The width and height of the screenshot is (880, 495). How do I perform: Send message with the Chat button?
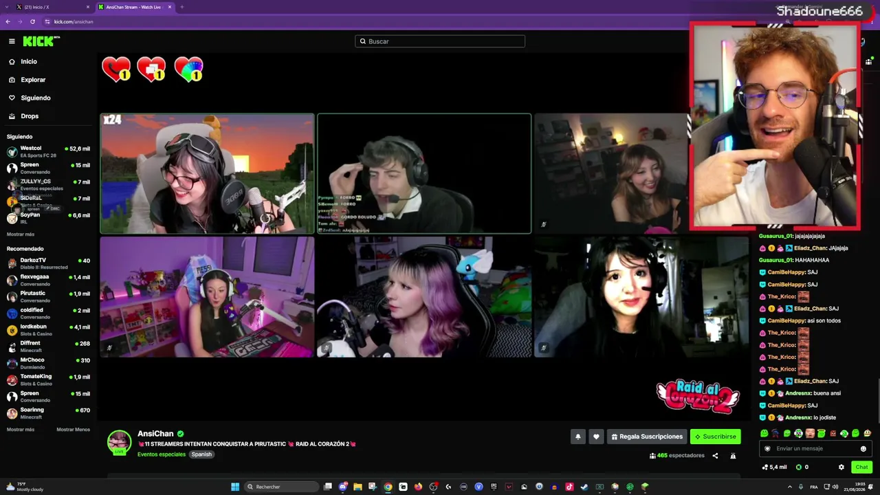(861, 467)
